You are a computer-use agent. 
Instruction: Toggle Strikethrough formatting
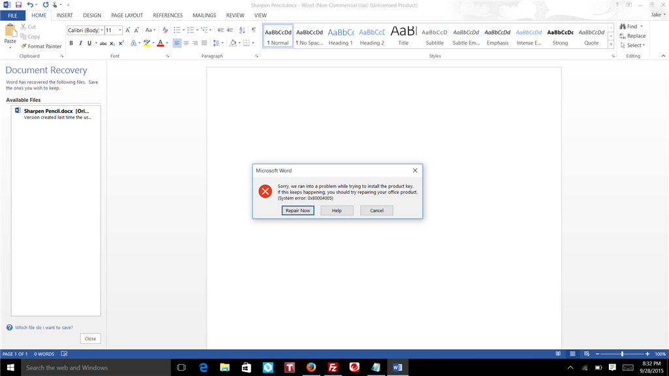click(103, 43)
